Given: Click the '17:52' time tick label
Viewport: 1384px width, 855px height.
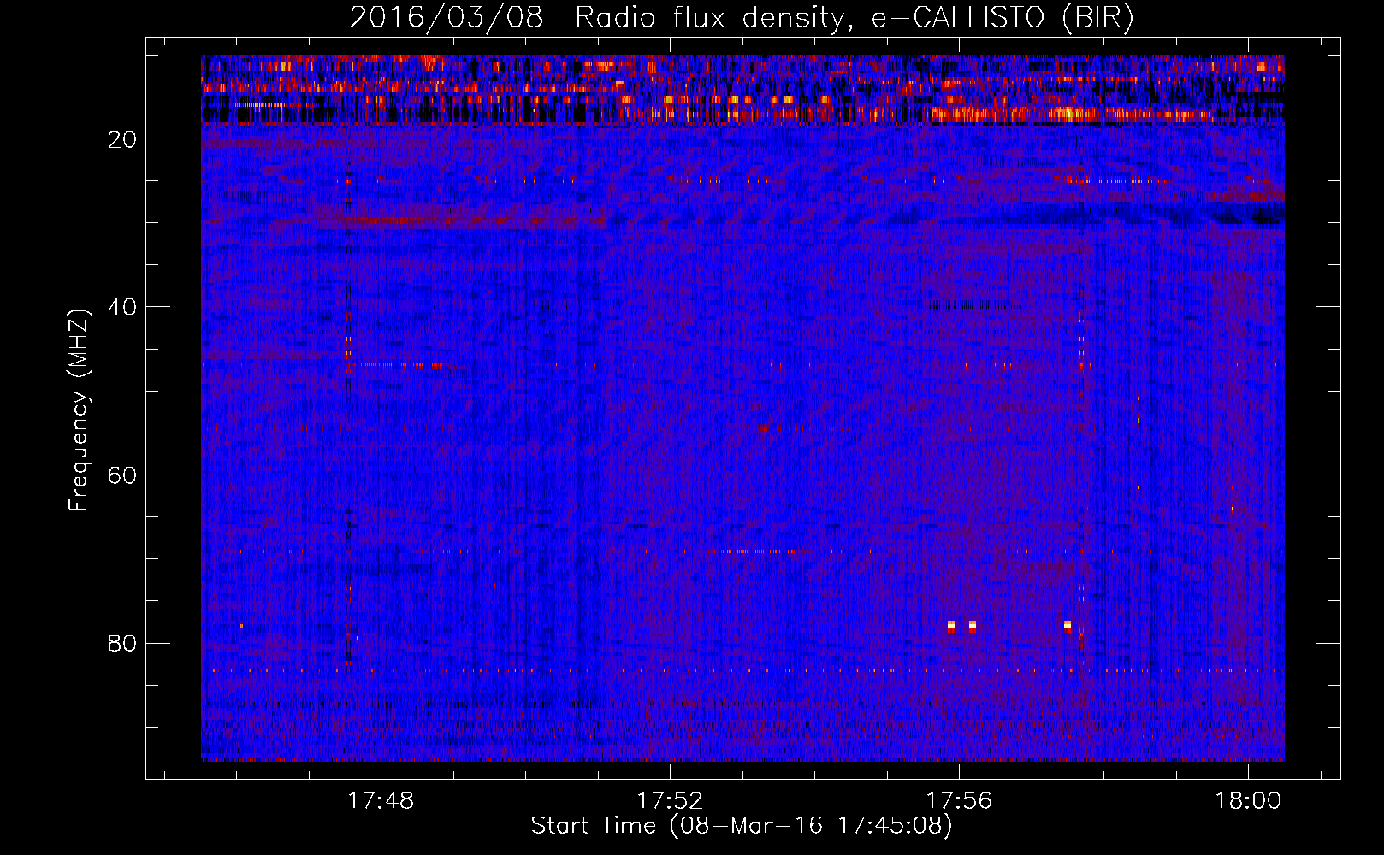Looking at the screenshot, I should pyautogui.click(x=670, y=800).
